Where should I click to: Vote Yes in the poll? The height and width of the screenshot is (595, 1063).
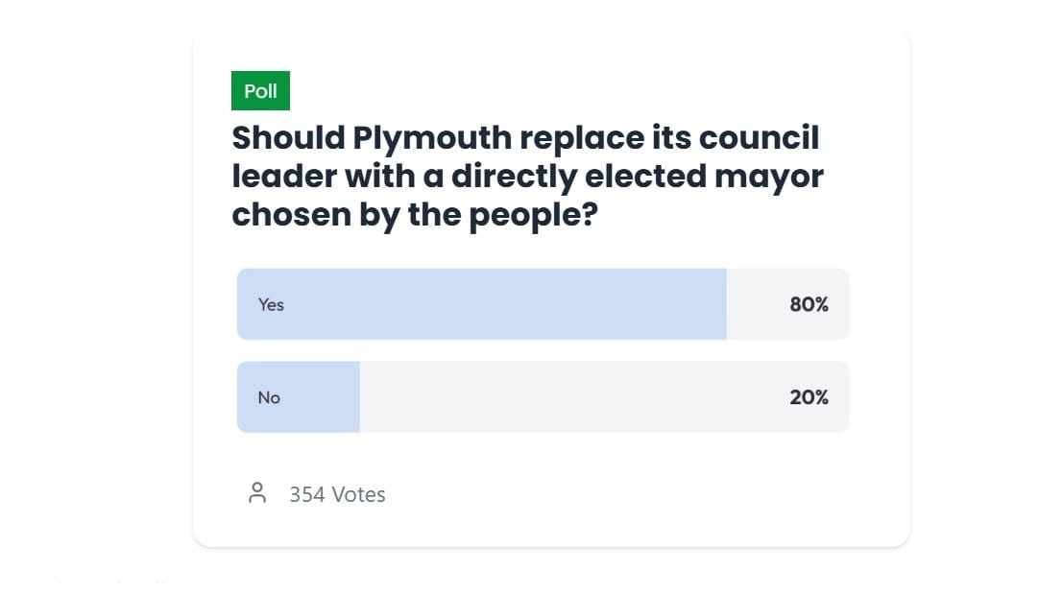pos(543,304)
